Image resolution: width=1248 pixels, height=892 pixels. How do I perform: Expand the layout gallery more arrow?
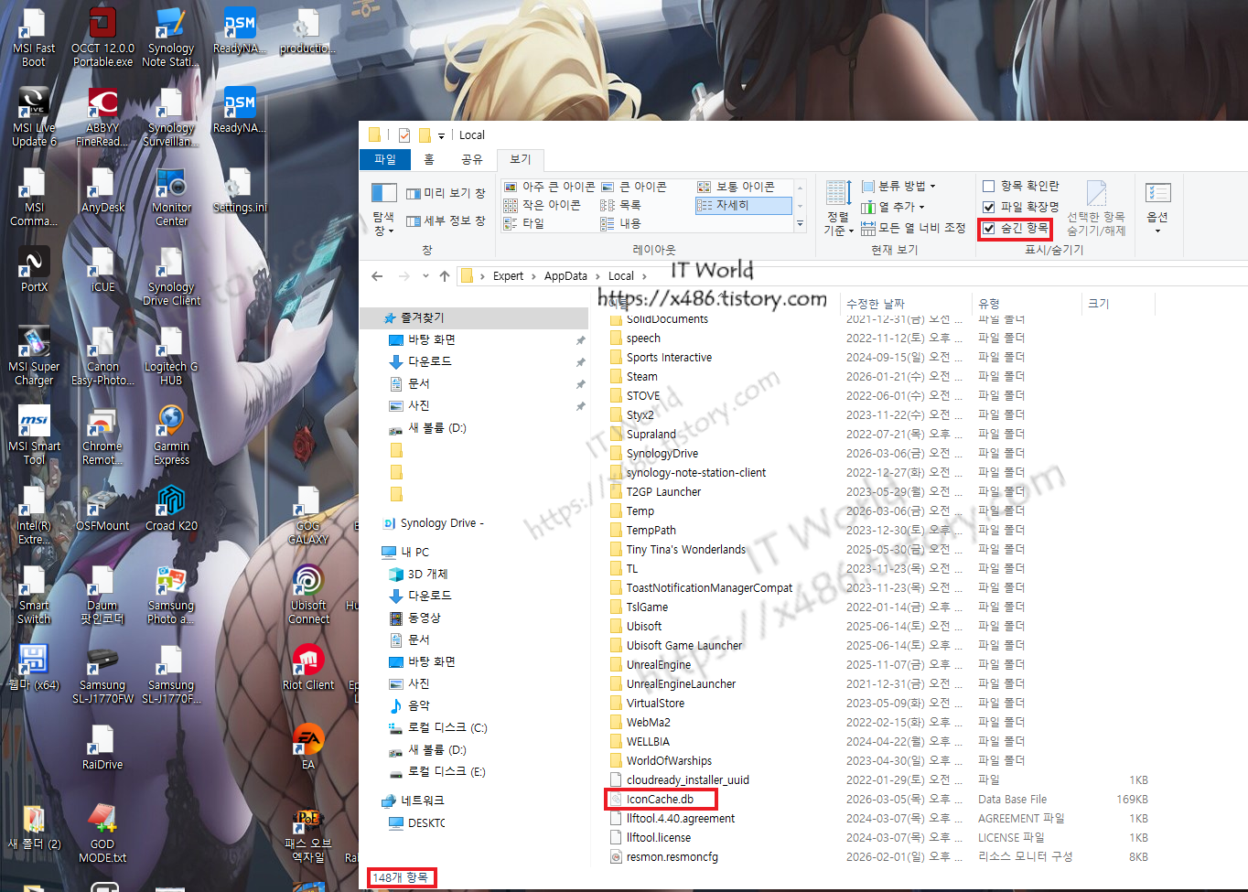click(x=800, y=223)
